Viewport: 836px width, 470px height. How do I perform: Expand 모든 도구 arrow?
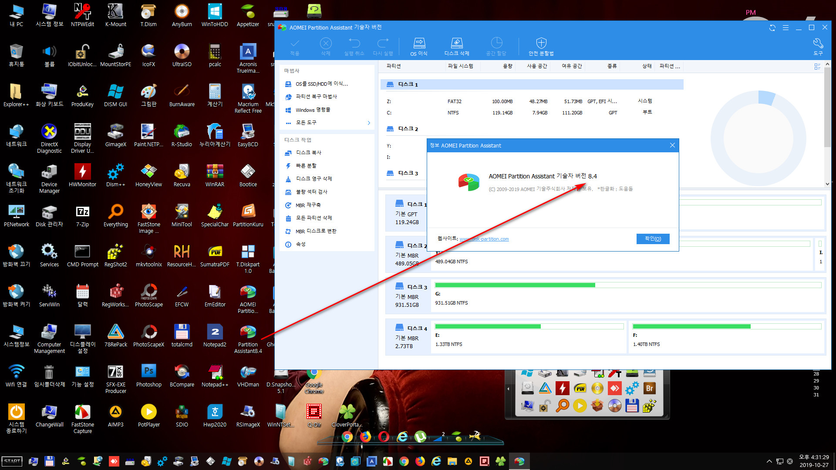point(369,123)
